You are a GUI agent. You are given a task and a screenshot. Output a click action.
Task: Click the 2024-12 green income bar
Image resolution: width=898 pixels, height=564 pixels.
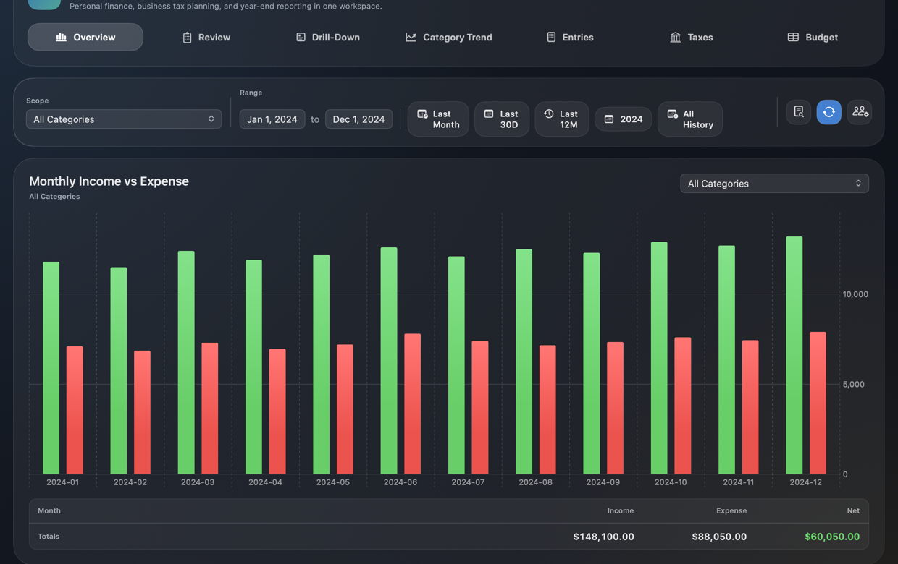(x=794, y=355)
